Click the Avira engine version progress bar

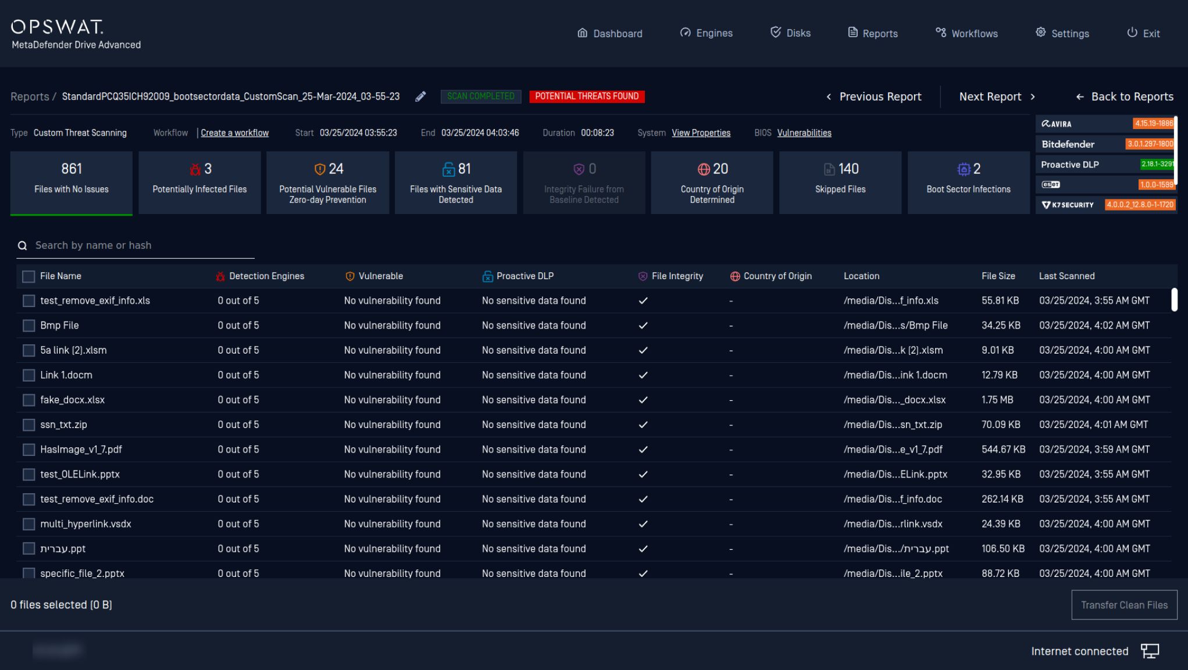coord(1153,123)
